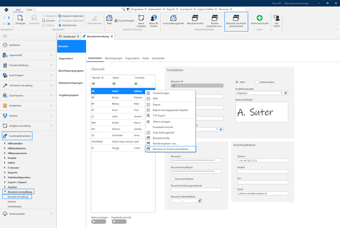
Task: Collapse Kundenadministration sidebar section
Action: tap(51, 136)
